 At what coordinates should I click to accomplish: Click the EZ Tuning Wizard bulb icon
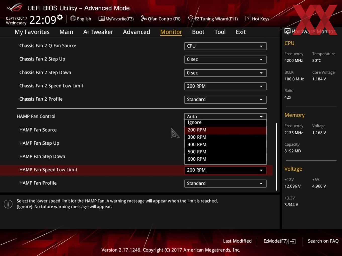tap(191, 18)
